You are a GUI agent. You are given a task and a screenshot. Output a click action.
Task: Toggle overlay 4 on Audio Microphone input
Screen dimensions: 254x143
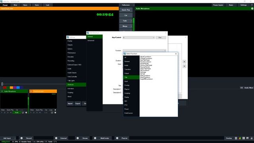pos(11,112)
